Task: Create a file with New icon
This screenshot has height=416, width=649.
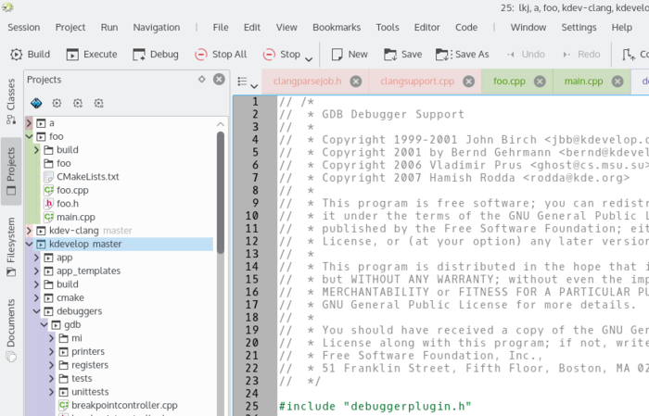Action: (x=336, y=55)
